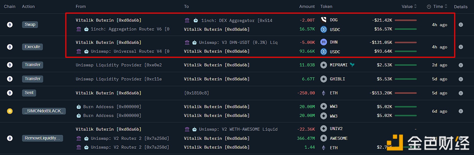Click the Swap action tag

(30, 25)
